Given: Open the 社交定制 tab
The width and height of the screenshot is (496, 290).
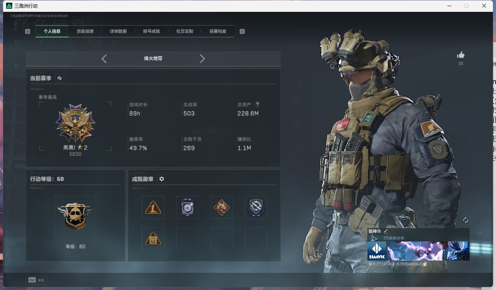Looking at the screenshot, I should (184, 31).
